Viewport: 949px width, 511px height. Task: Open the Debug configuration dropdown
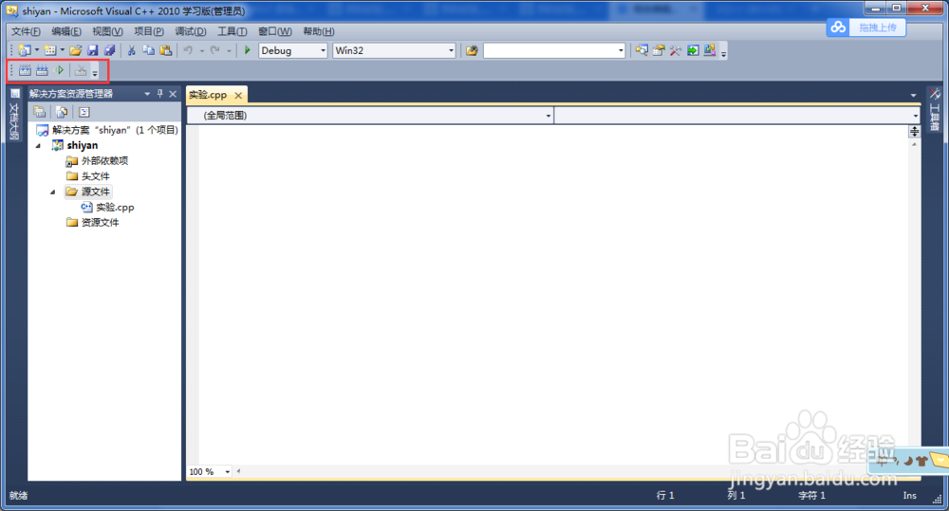[324, 51]
